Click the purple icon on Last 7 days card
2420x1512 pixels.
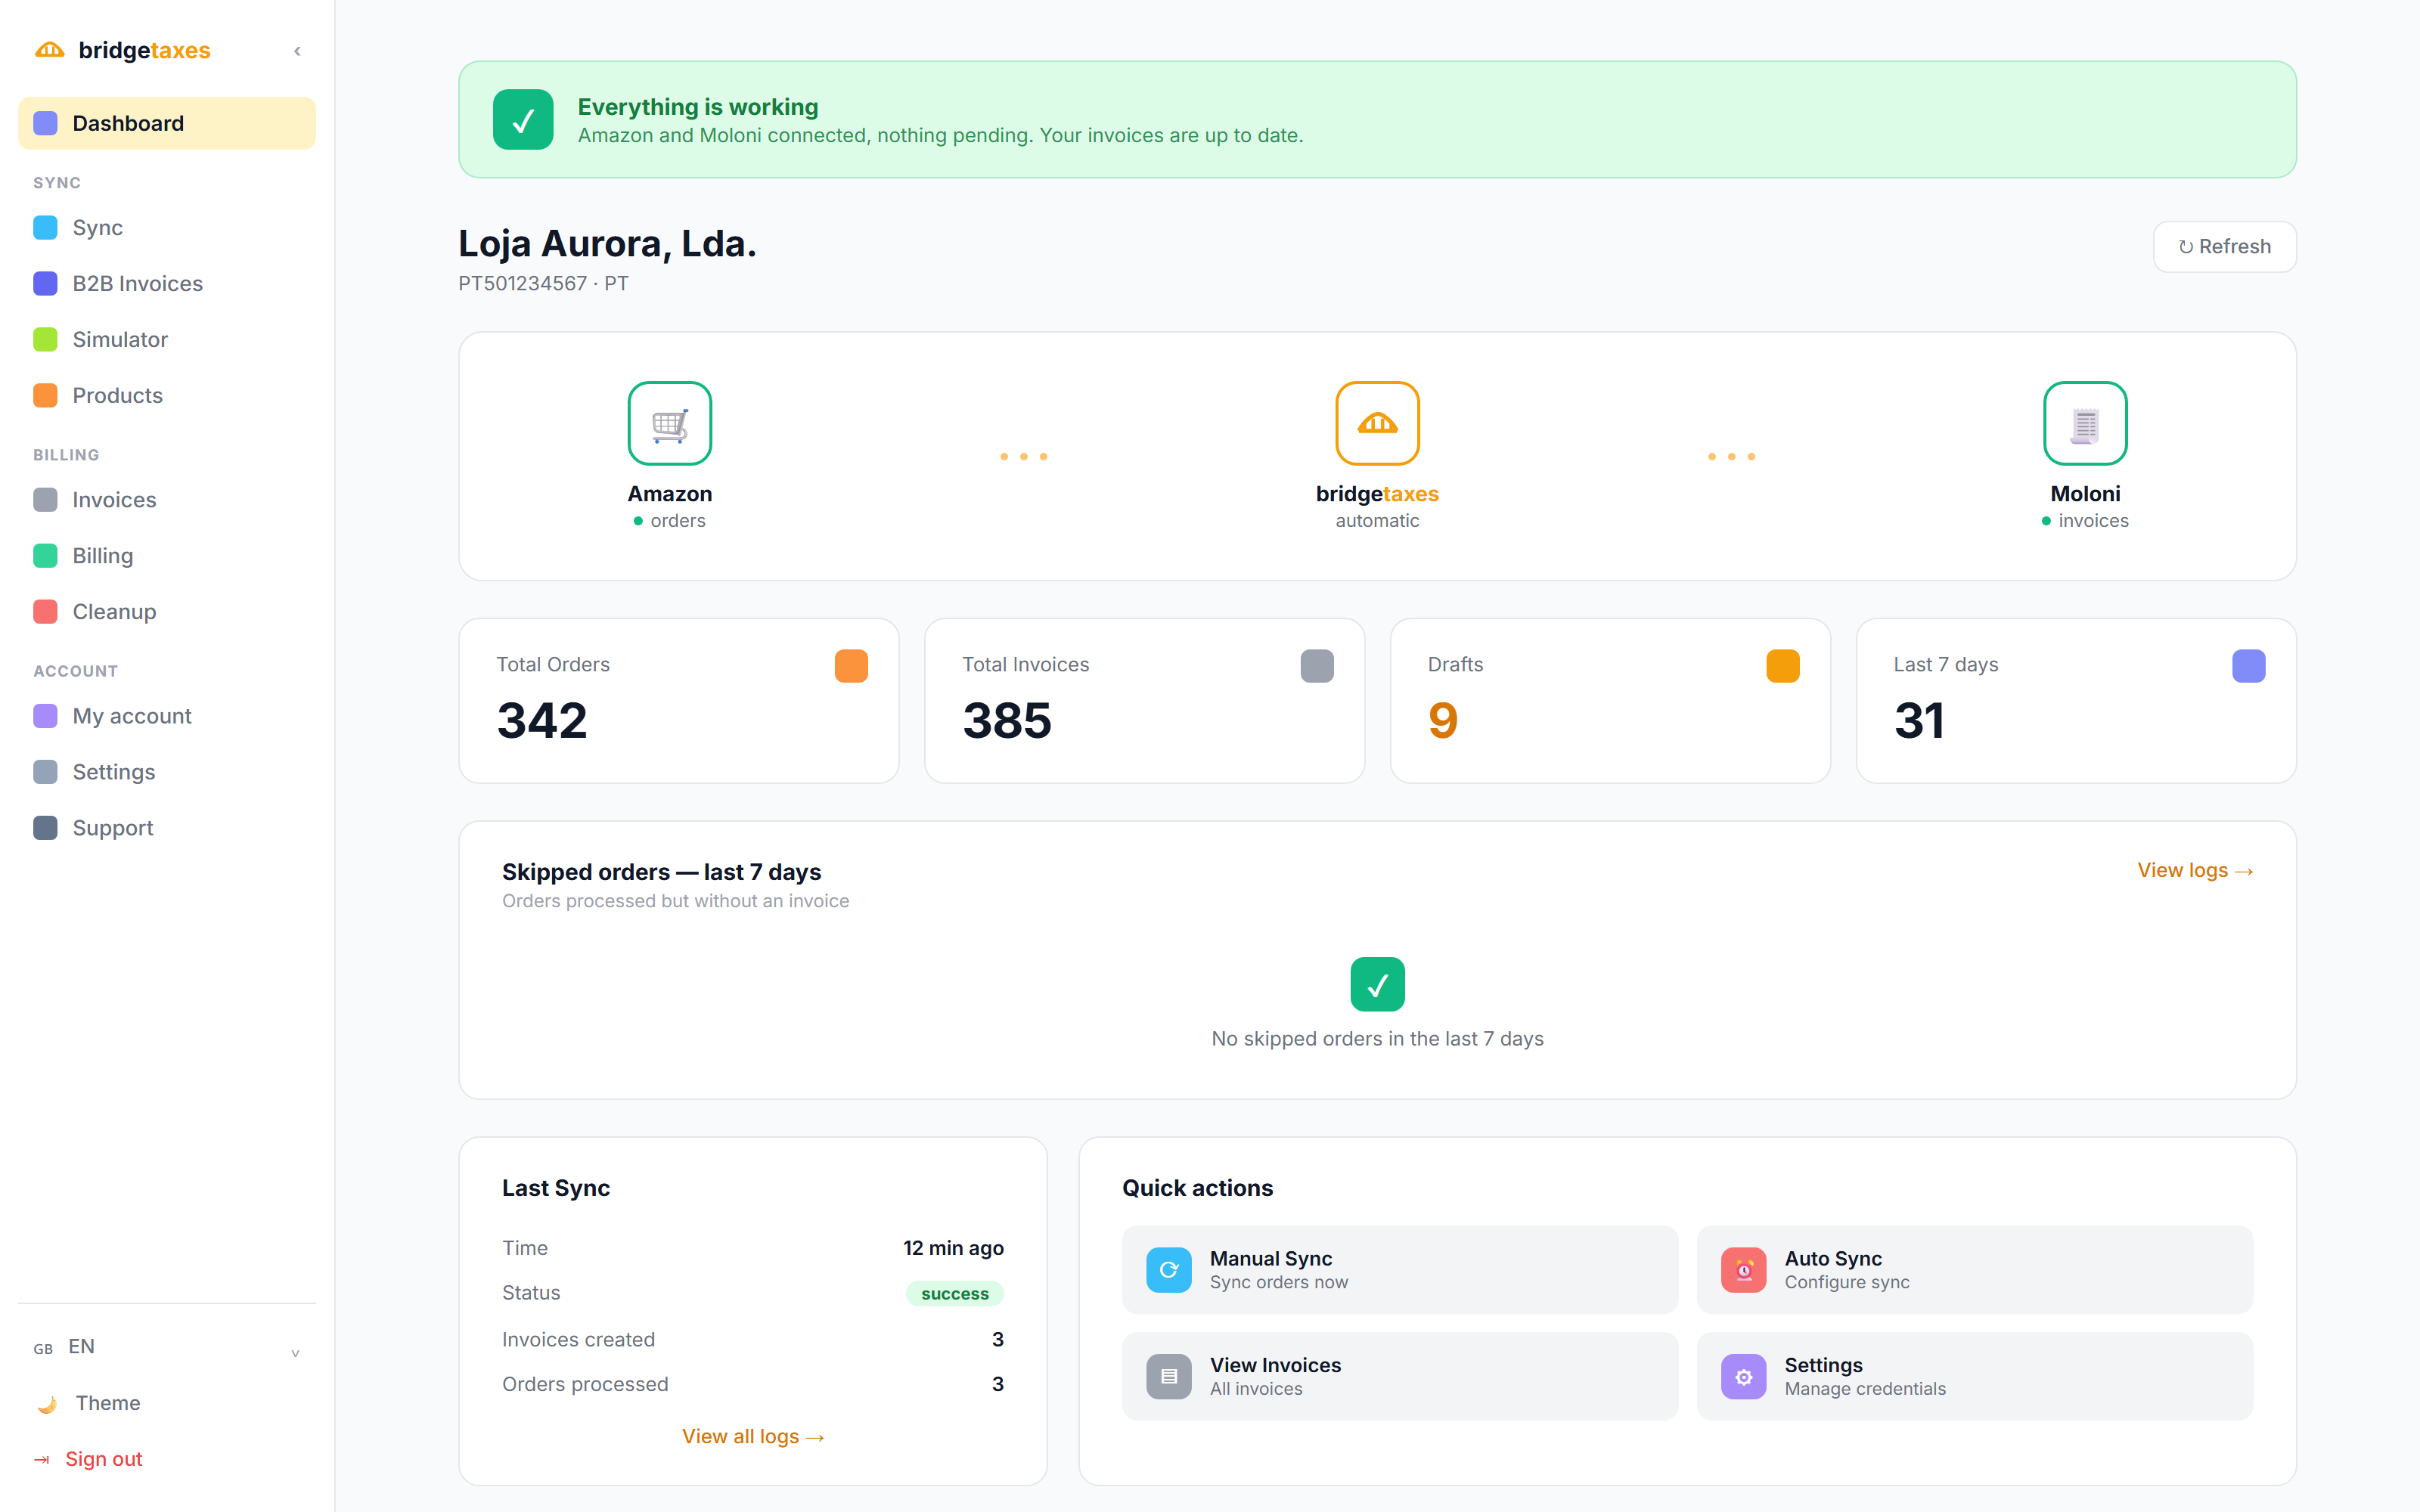(2248, 666)
